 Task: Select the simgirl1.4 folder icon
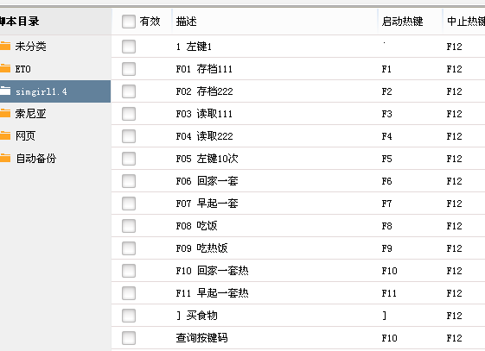click(4, 91)
